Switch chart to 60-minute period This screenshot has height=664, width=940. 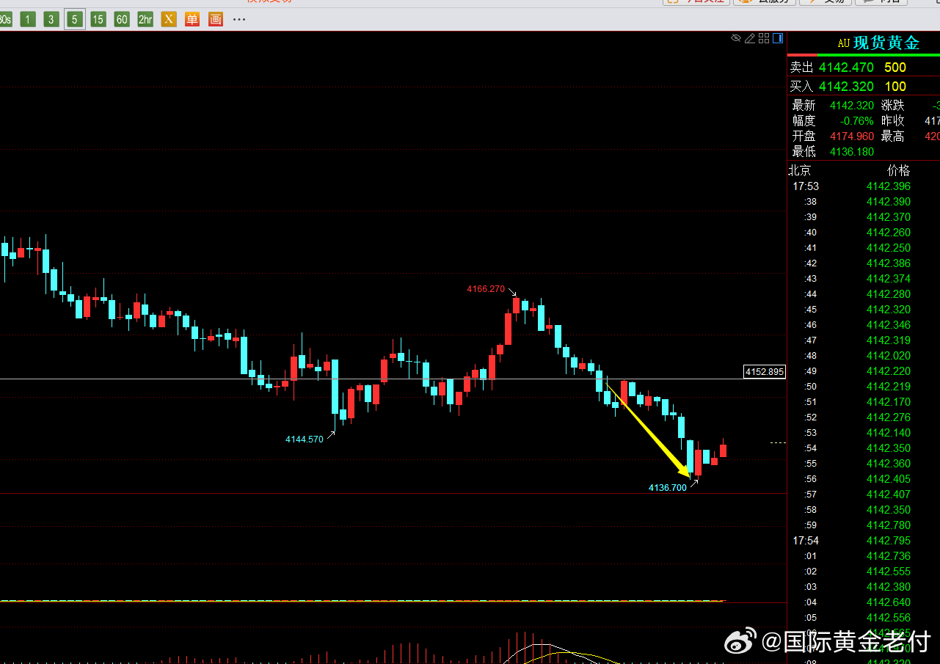[x=122, y=19]
